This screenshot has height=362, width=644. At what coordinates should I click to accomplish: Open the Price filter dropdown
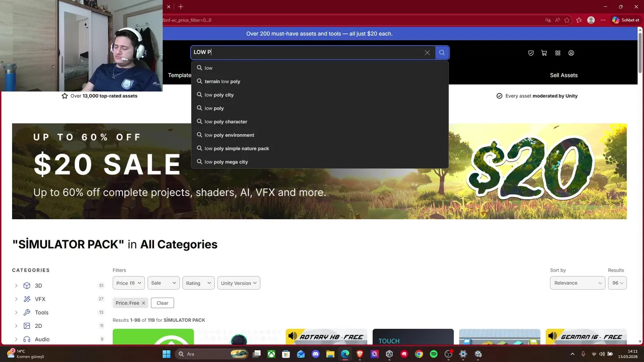[x=129, y=283]
